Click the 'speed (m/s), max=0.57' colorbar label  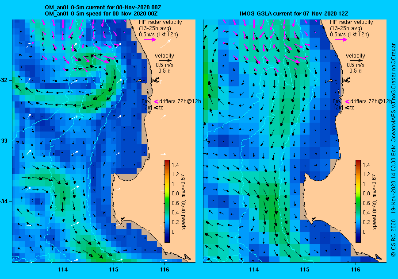point(183,202)
